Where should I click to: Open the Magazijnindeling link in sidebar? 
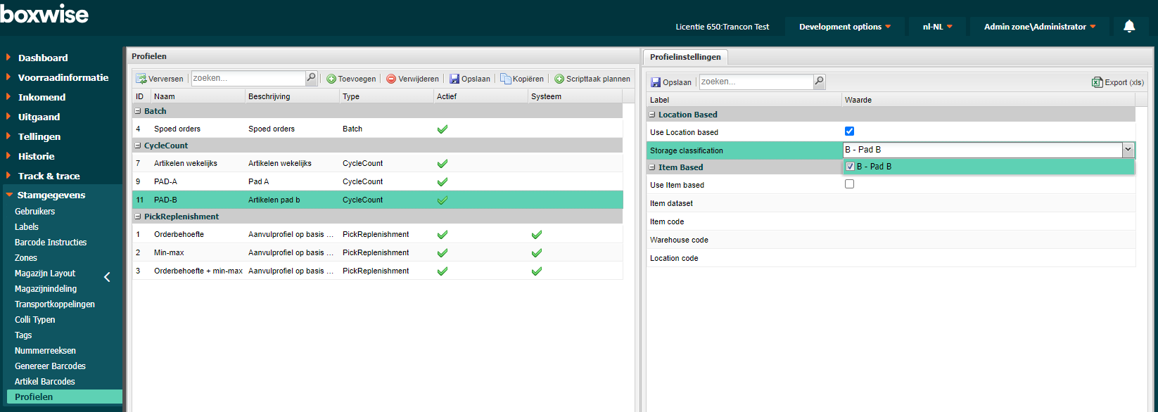pos(46,289)
